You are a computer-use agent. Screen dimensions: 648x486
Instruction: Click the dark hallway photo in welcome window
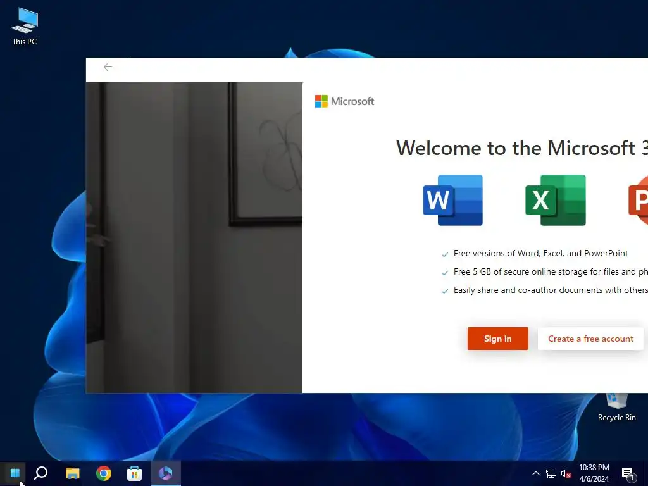pos(194,238)
